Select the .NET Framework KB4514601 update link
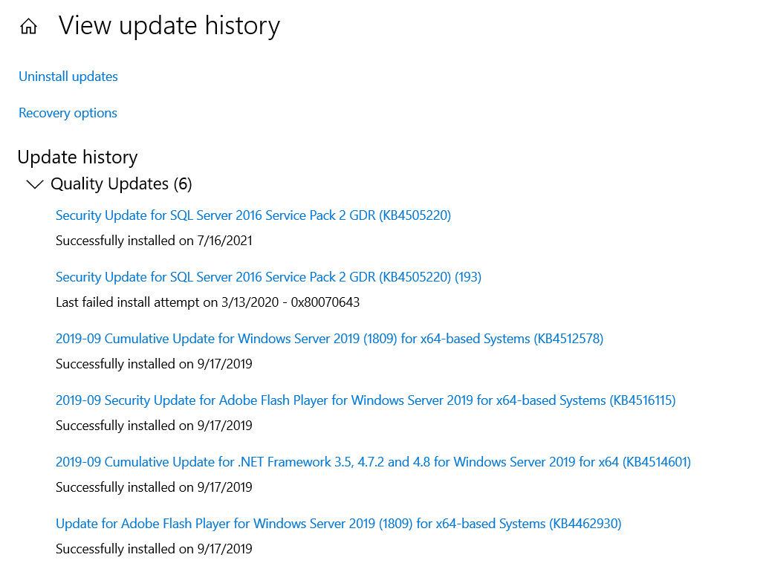The width and height of the screenshot is (769, 566). coord(373,461)
